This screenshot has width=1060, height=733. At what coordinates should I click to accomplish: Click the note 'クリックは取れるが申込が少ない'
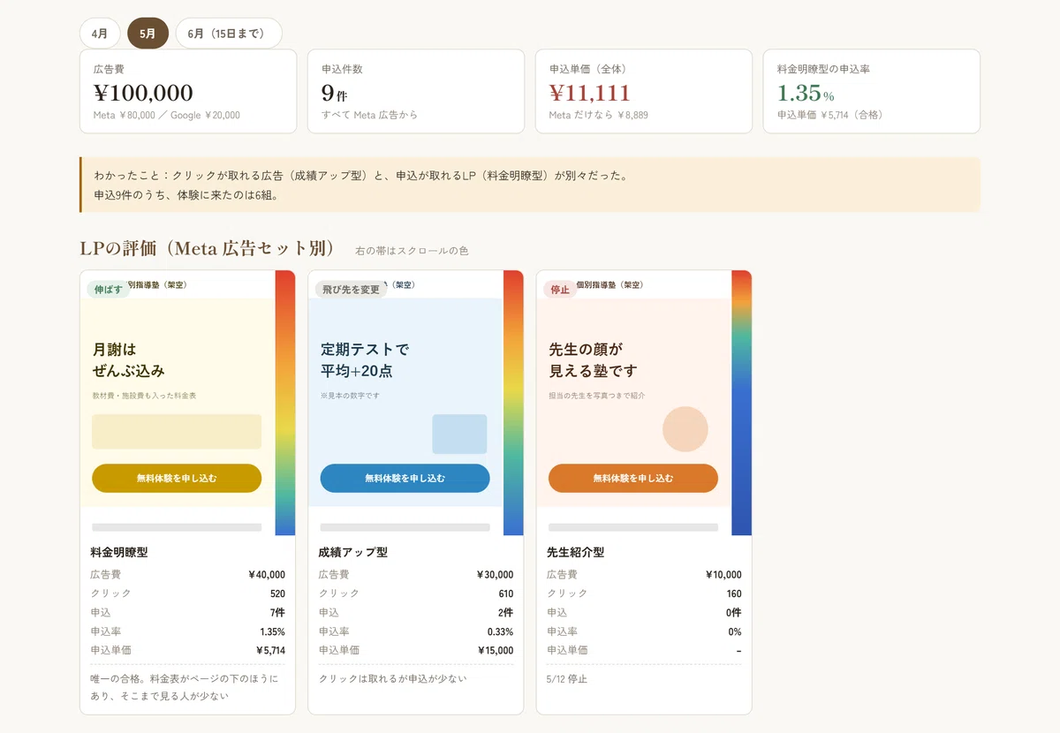(392, 678)
